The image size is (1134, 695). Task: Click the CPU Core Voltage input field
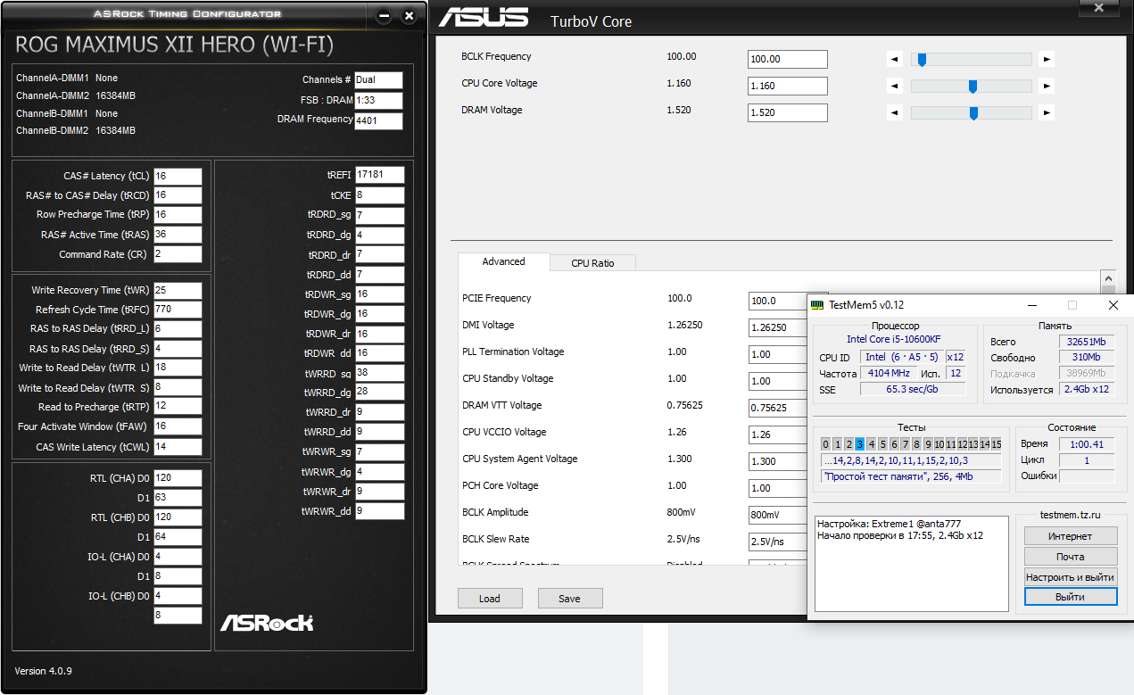(788, 87)
